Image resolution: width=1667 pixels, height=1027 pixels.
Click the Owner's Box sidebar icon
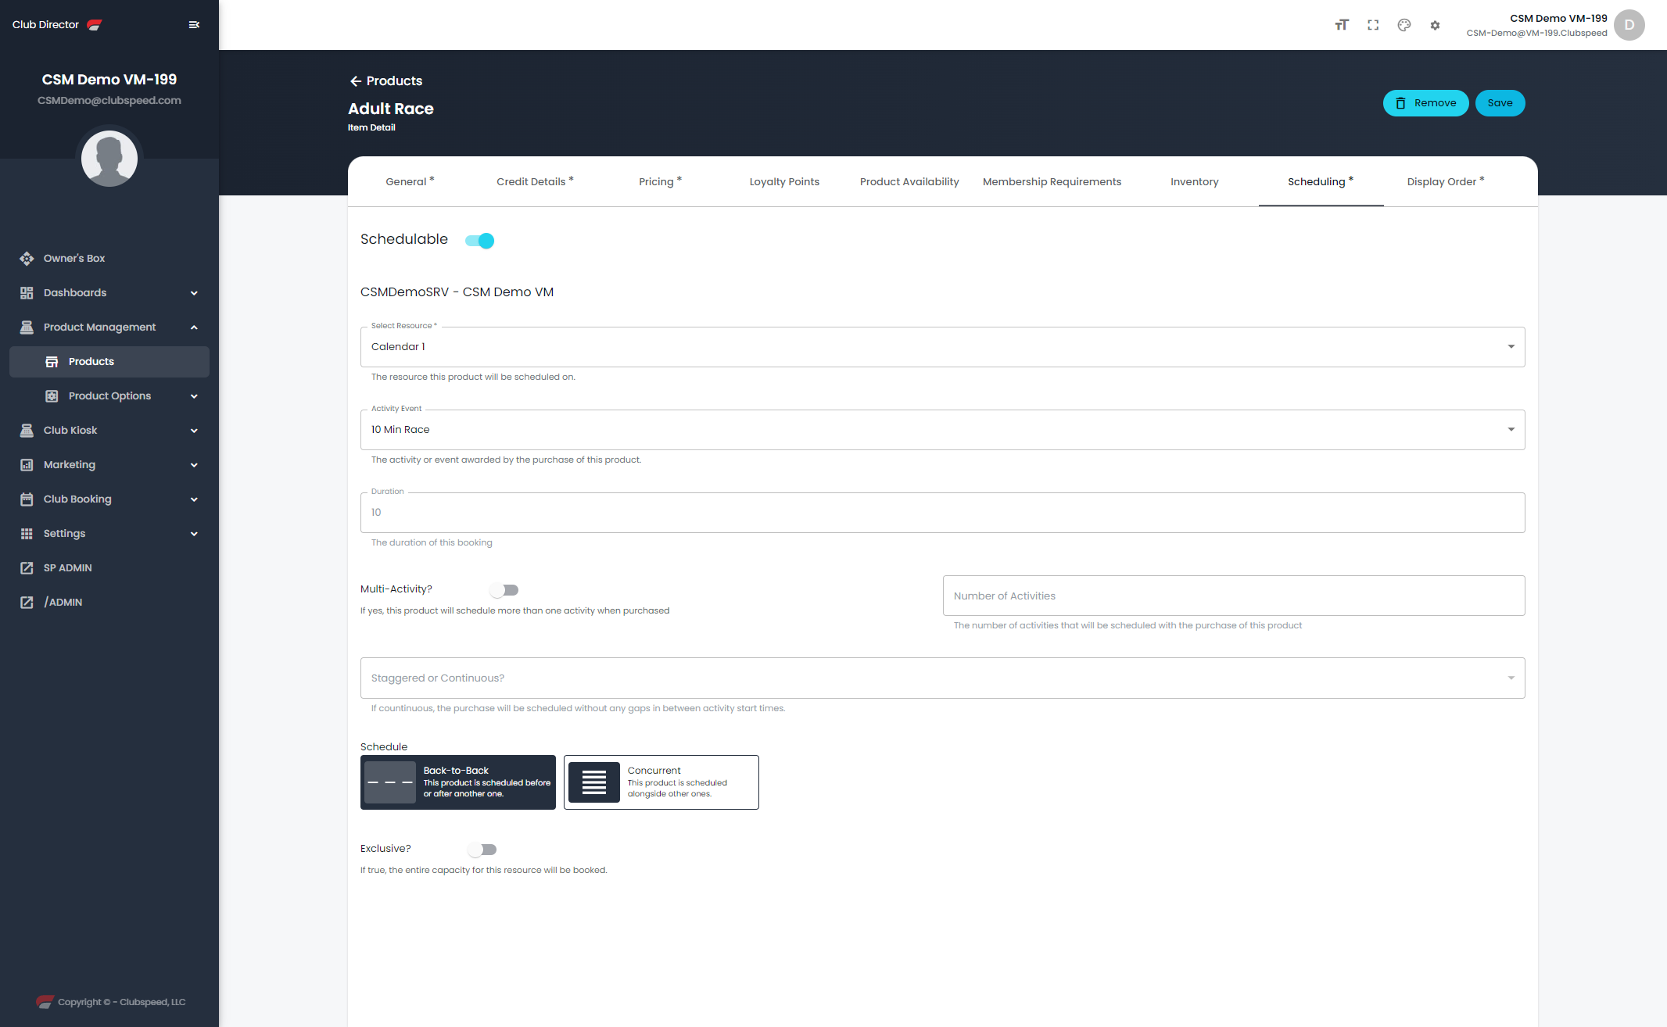[27, 259]
